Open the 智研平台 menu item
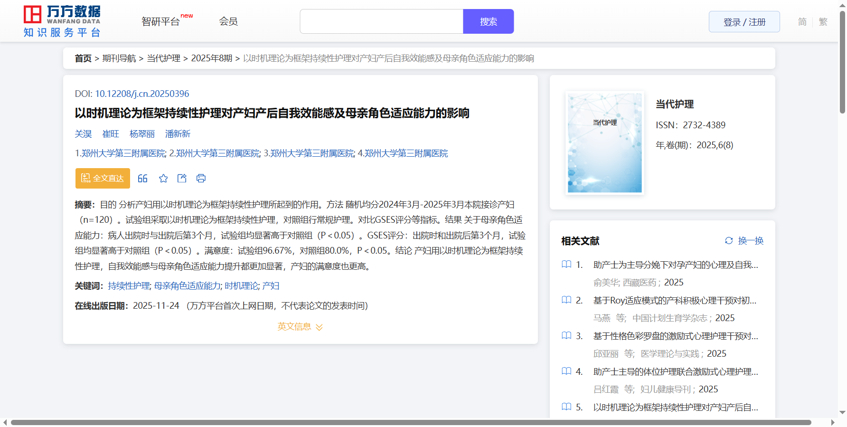 pyautogui.click(x=161, y=21)
